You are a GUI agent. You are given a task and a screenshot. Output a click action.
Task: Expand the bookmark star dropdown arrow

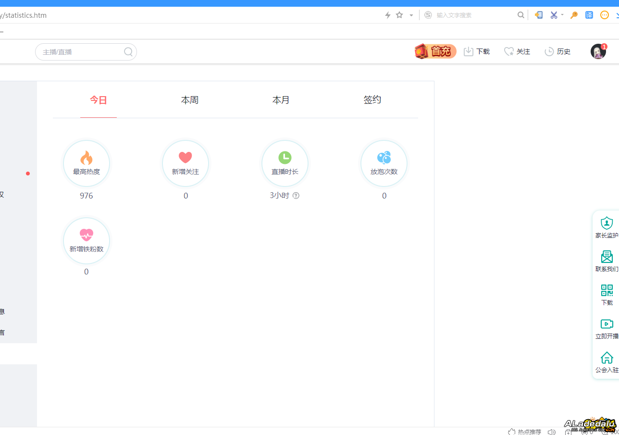pos(411,15)
